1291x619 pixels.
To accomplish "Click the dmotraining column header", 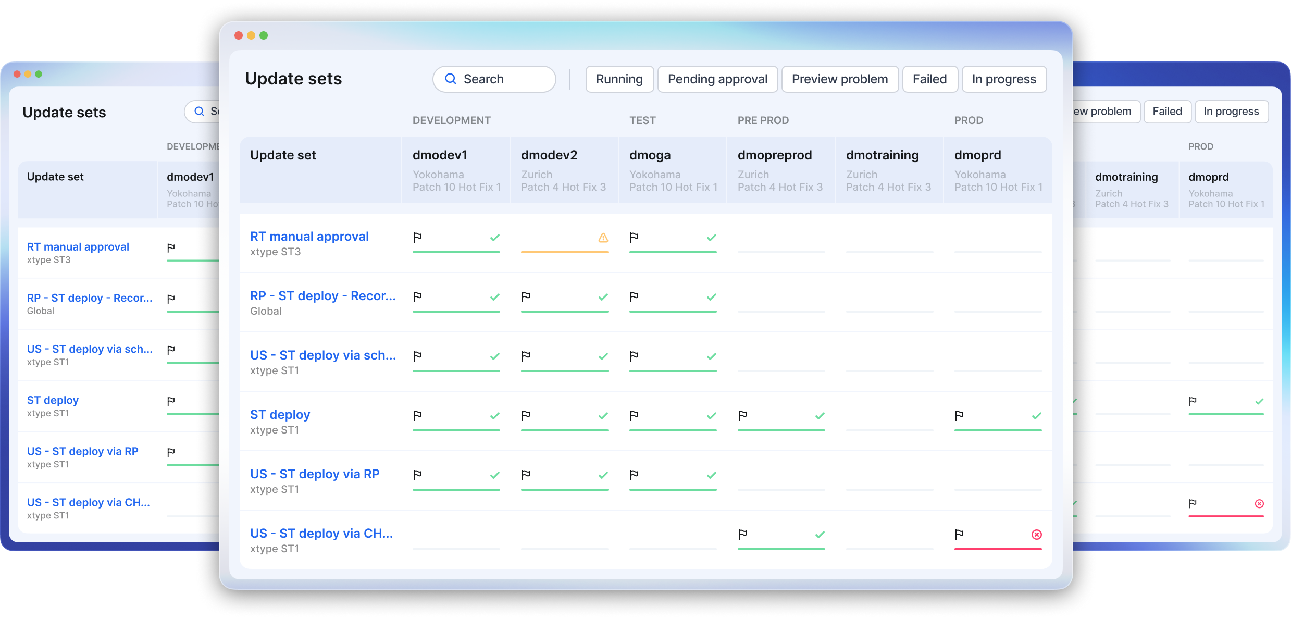I will (x=882, y=155).
